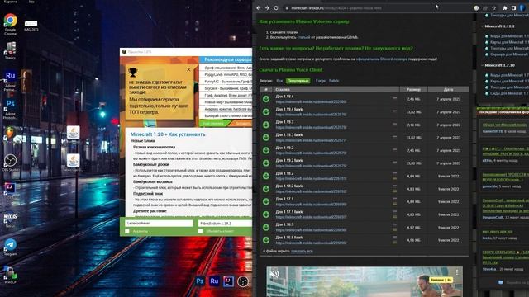Select the Forge version filter tab
The height and width of the screenshot is (297, 529).
(x=321, y=81)
